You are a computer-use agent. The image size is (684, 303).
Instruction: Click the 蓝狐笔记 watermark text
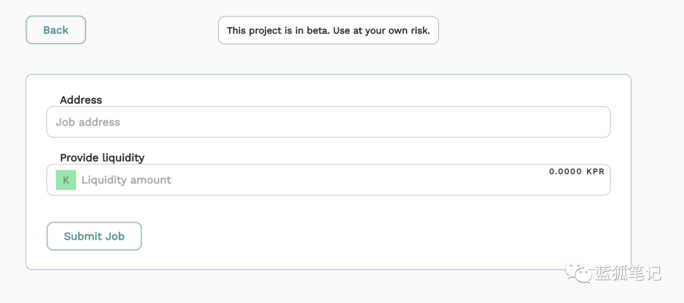tap(627, 273)
